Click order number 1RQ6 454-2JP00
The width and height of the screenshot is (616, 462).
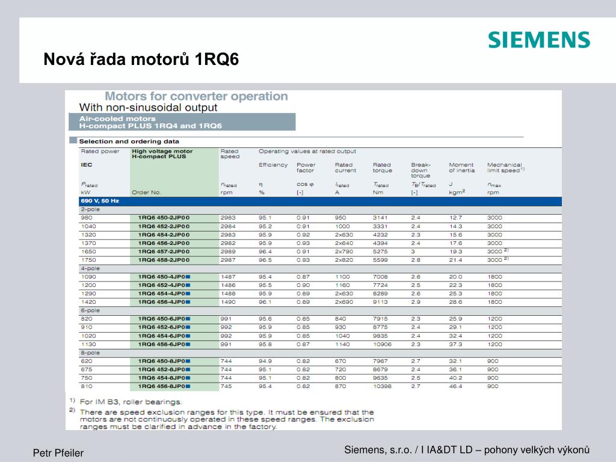pos(164,235)
